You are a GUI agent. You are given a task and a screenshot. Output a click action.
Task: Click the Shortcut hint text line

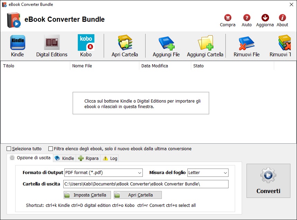pos(111,205)
